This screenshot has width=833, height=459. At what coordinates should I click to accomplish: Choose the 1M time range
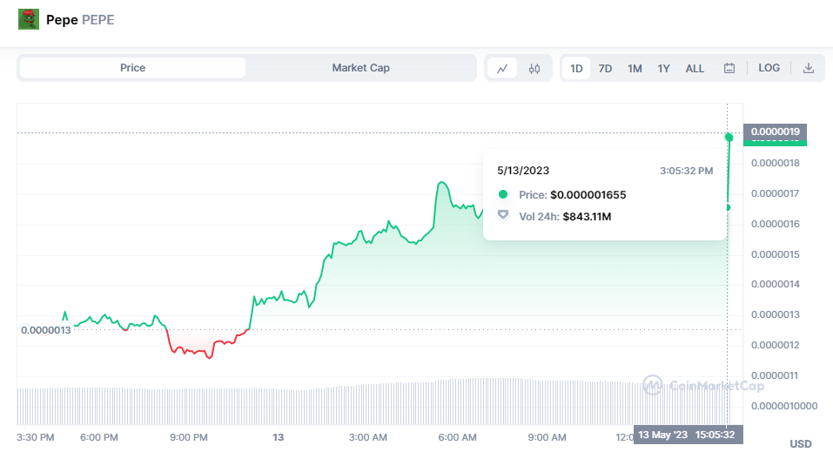tap(635, 68)
